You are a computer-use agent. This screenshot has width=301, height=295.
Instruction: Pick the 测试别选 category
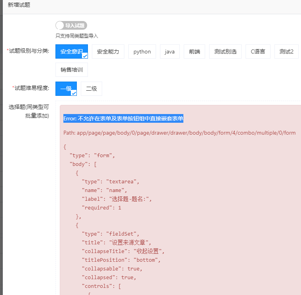pyautogui.click(x=225, y=51)
